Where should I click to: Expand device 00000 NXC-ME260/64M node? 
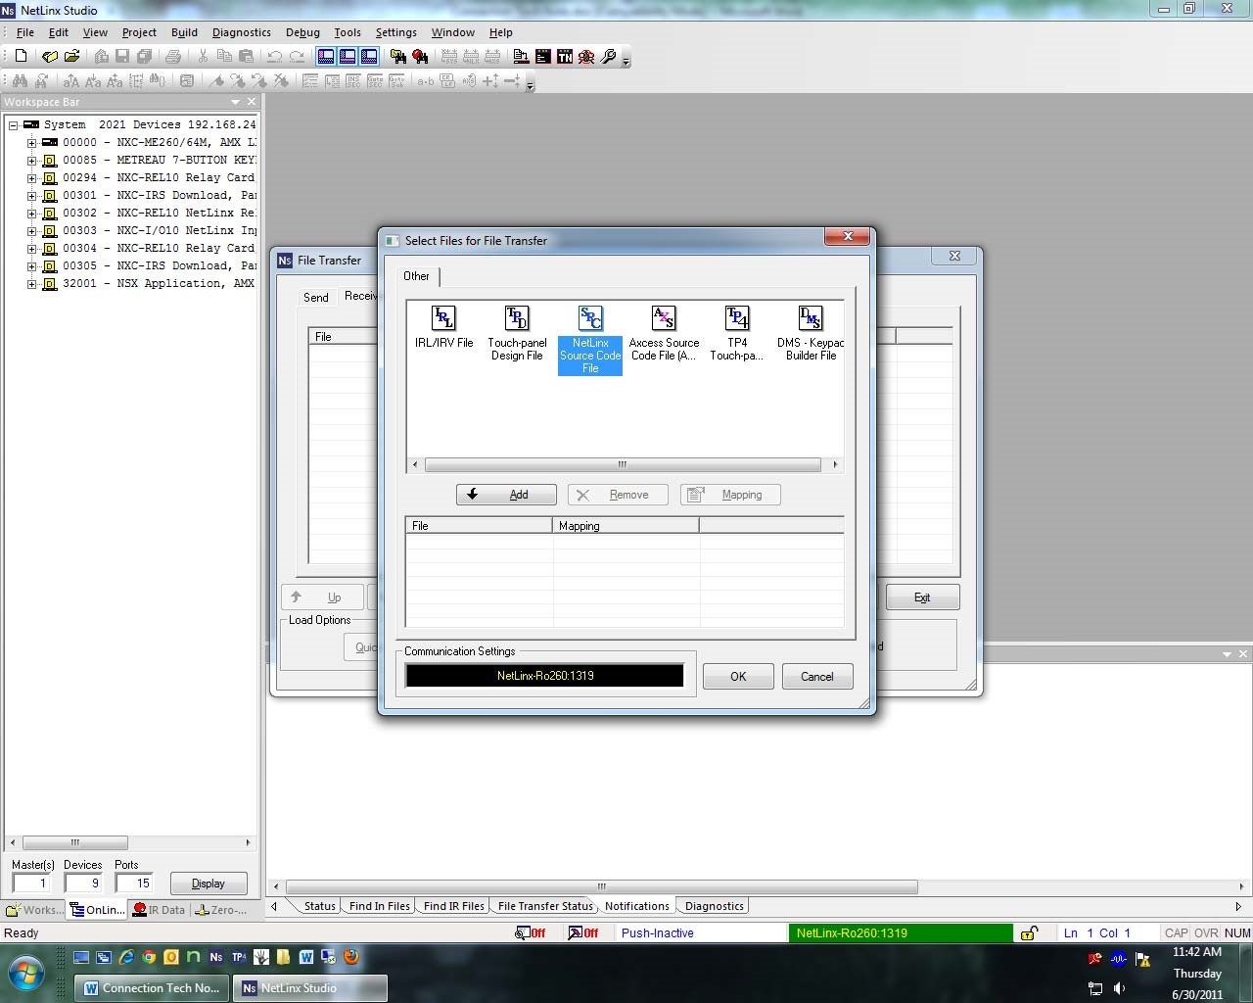pyautogui.click(x=31, y=143)
